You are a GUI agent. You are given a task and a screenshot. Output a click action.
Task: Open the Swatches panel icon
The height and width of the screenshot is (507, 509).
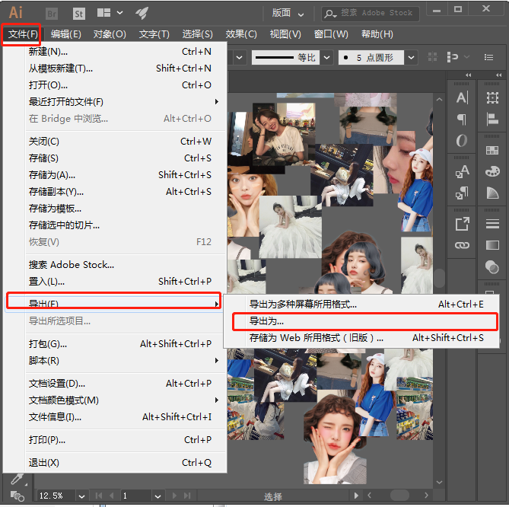[492, 150]
